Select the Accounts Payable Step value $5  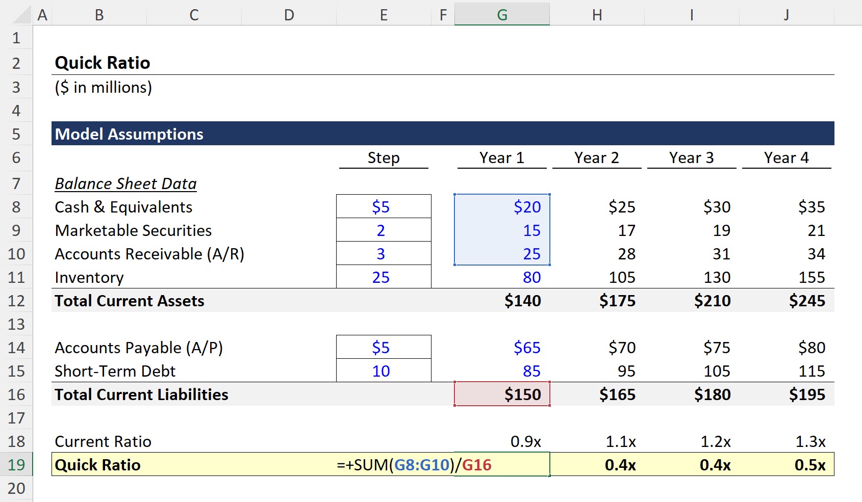[383, 347]
